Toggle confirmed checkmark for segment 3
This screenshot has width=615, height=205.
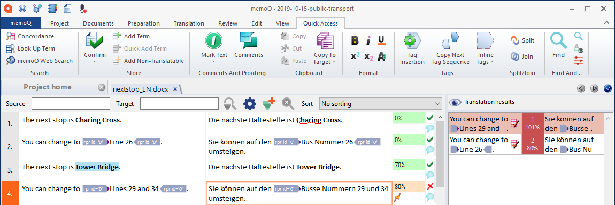coord(430,165)
